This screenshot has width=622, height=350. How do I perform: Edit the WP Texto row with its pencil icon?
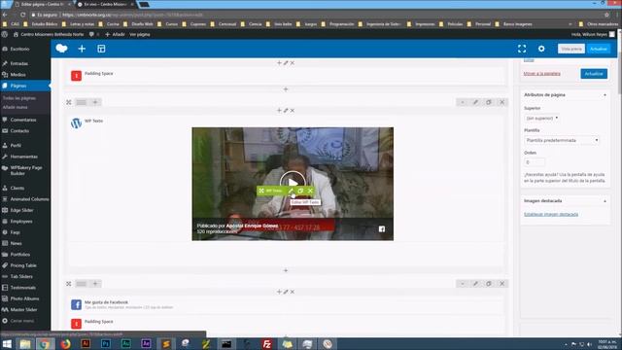(x=475, y=102)
